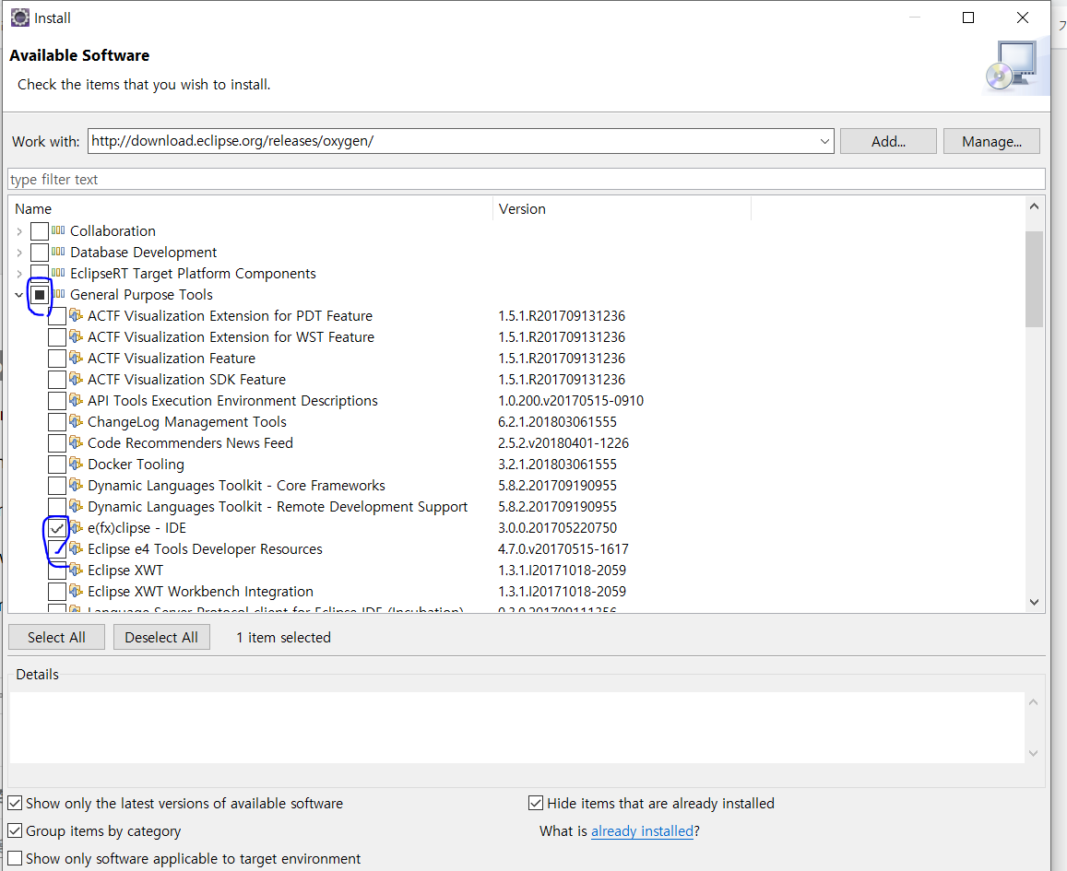Screen dimensions: 1067x871
Task: Click the Select All button
Action: pyautogui.click(x=56, y=637)
